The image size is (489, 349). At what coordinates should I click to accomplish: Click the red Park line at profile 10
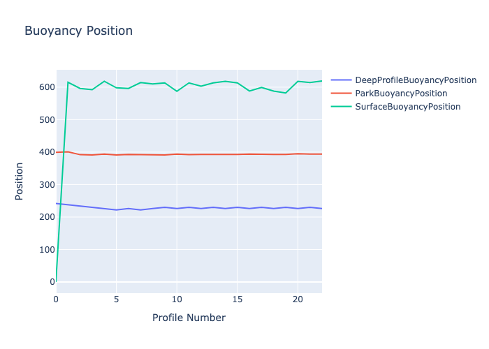click(177, 154)
